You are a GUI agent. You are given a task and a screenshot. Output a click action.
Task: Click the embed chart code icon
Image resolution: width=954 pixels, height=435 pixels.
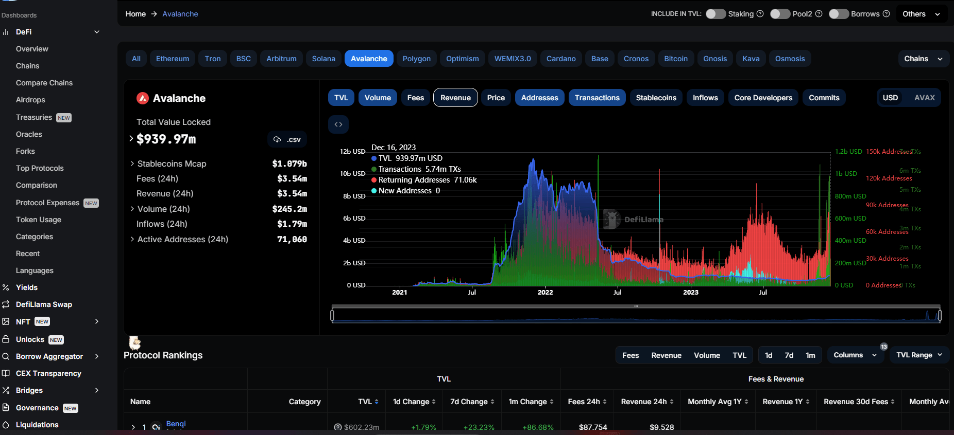point(338,124)
